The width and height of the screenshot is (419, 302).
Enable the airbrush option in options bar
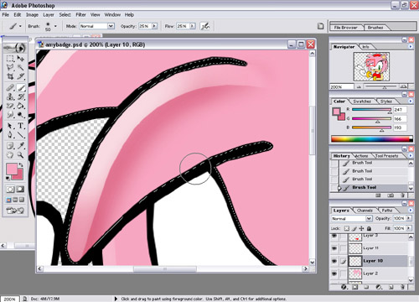(x=205, y=26)
